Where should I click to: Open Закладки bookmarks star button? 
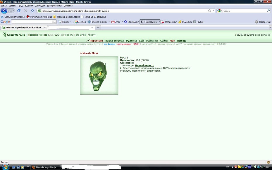[x=131, y=22]
